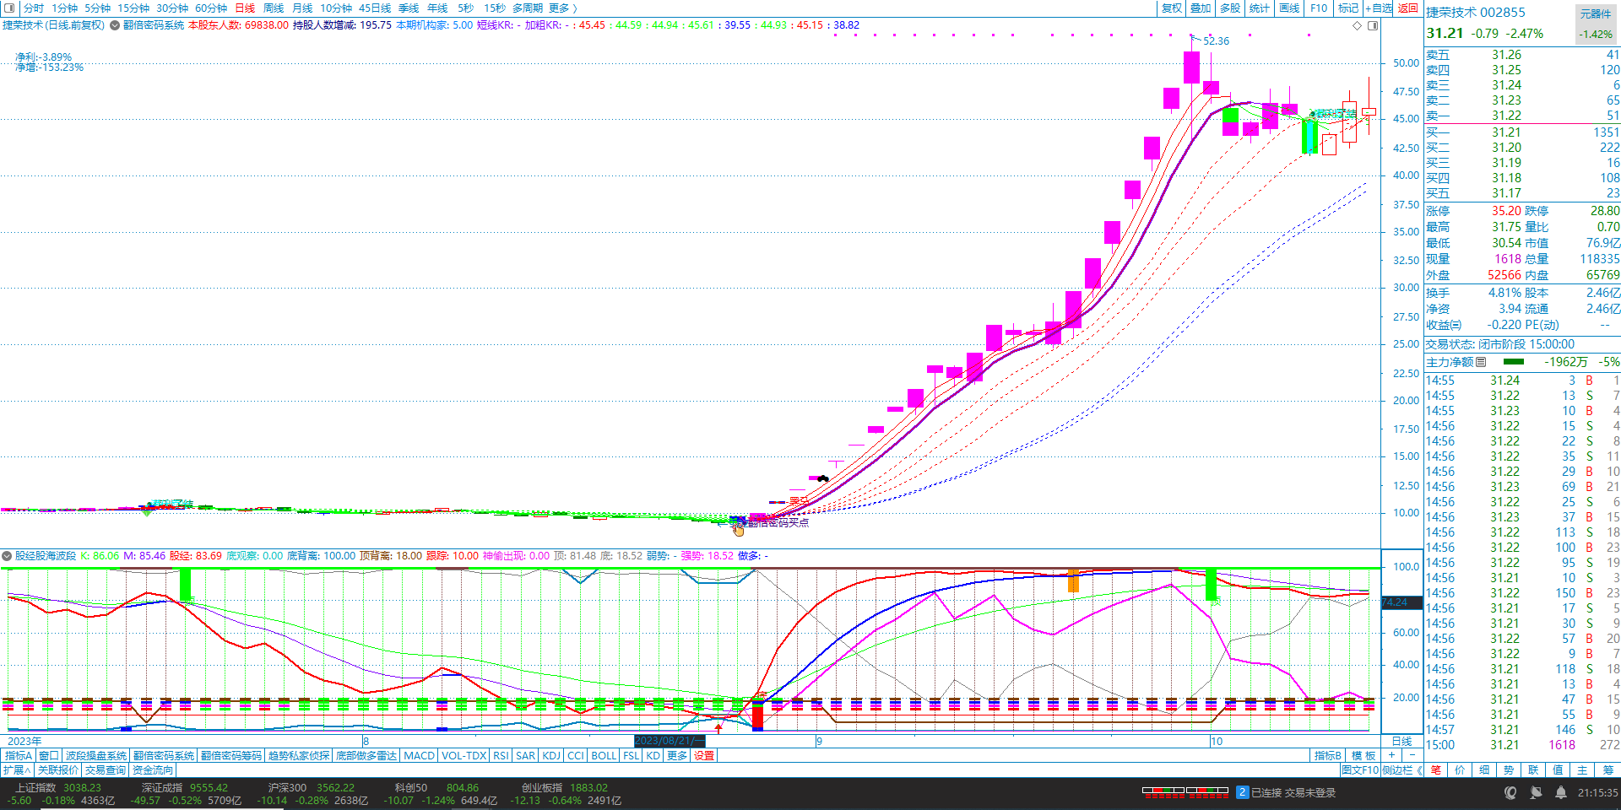This screenshot has height=810, width=1621.
Task: Select the 筹 chip-distribution tab
Action: click(1607, 770)
